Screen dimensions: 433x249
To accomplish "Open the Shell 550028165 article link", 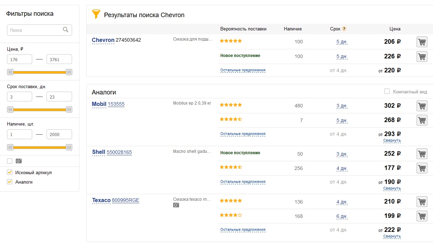I will (x=119, y=152).
